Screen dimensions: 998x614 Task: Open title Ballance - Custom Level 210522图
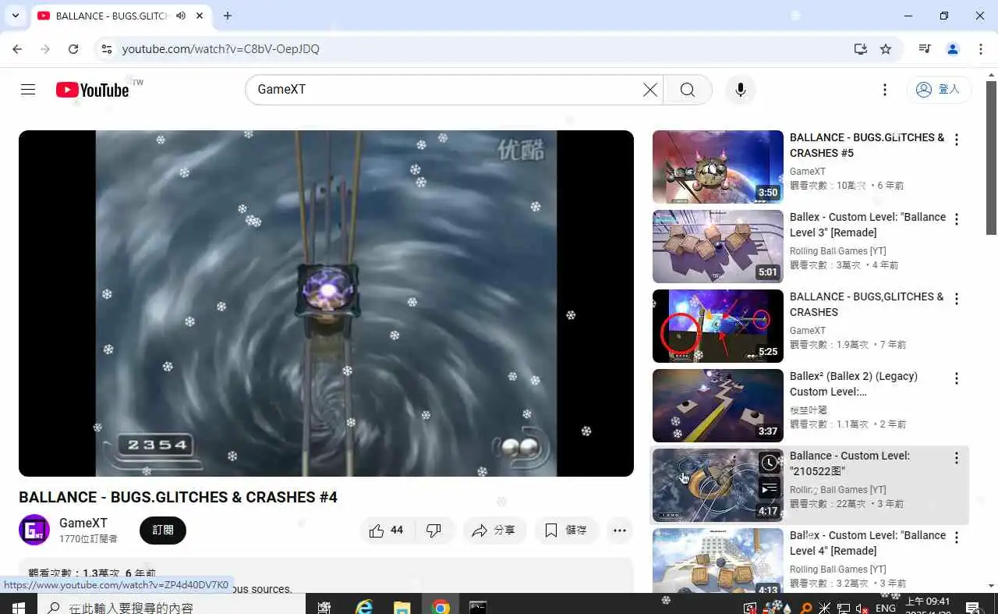point(850,463)
